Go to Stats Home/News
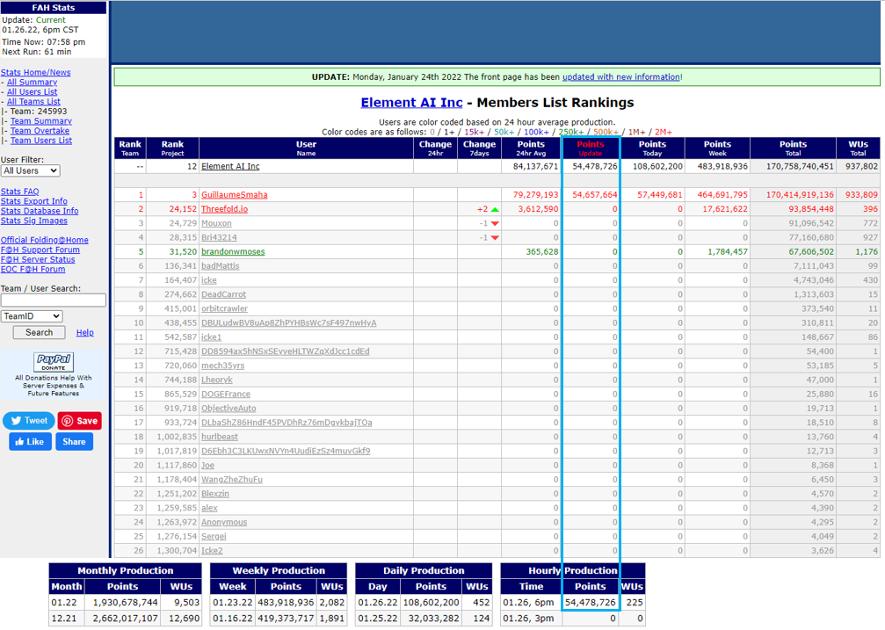Image resolution: width=885 pixels, height=630 pixels. click(36, 73)
